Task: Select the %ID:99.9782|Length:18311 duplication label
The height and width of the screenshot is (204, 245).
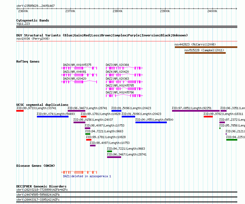Action: 223,114
